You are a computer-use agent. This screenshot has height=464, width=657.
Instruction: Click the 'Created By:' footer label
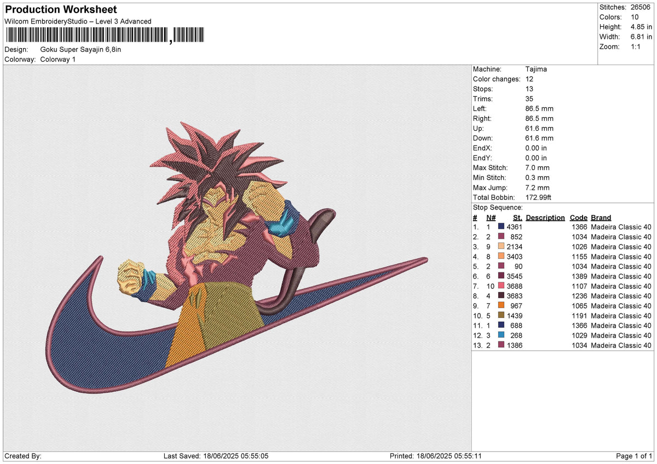(x=23, y=456)
